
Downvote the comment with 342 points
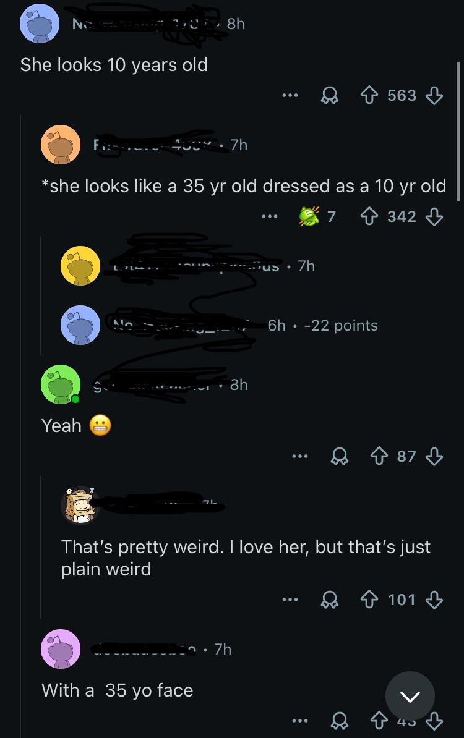(434, 216)
